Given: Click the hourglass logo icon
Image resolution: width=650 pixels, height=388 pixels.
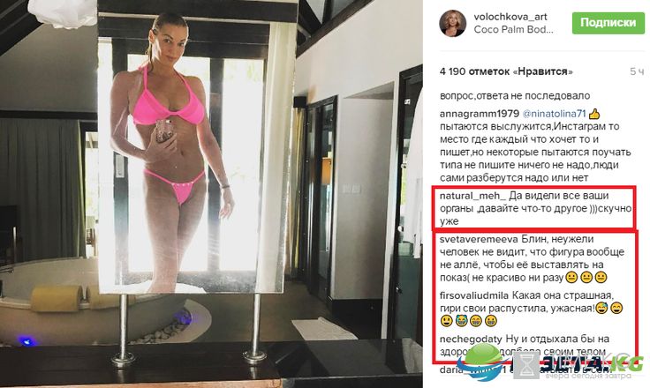Looking at the screenshot, I should click(527, 365).
